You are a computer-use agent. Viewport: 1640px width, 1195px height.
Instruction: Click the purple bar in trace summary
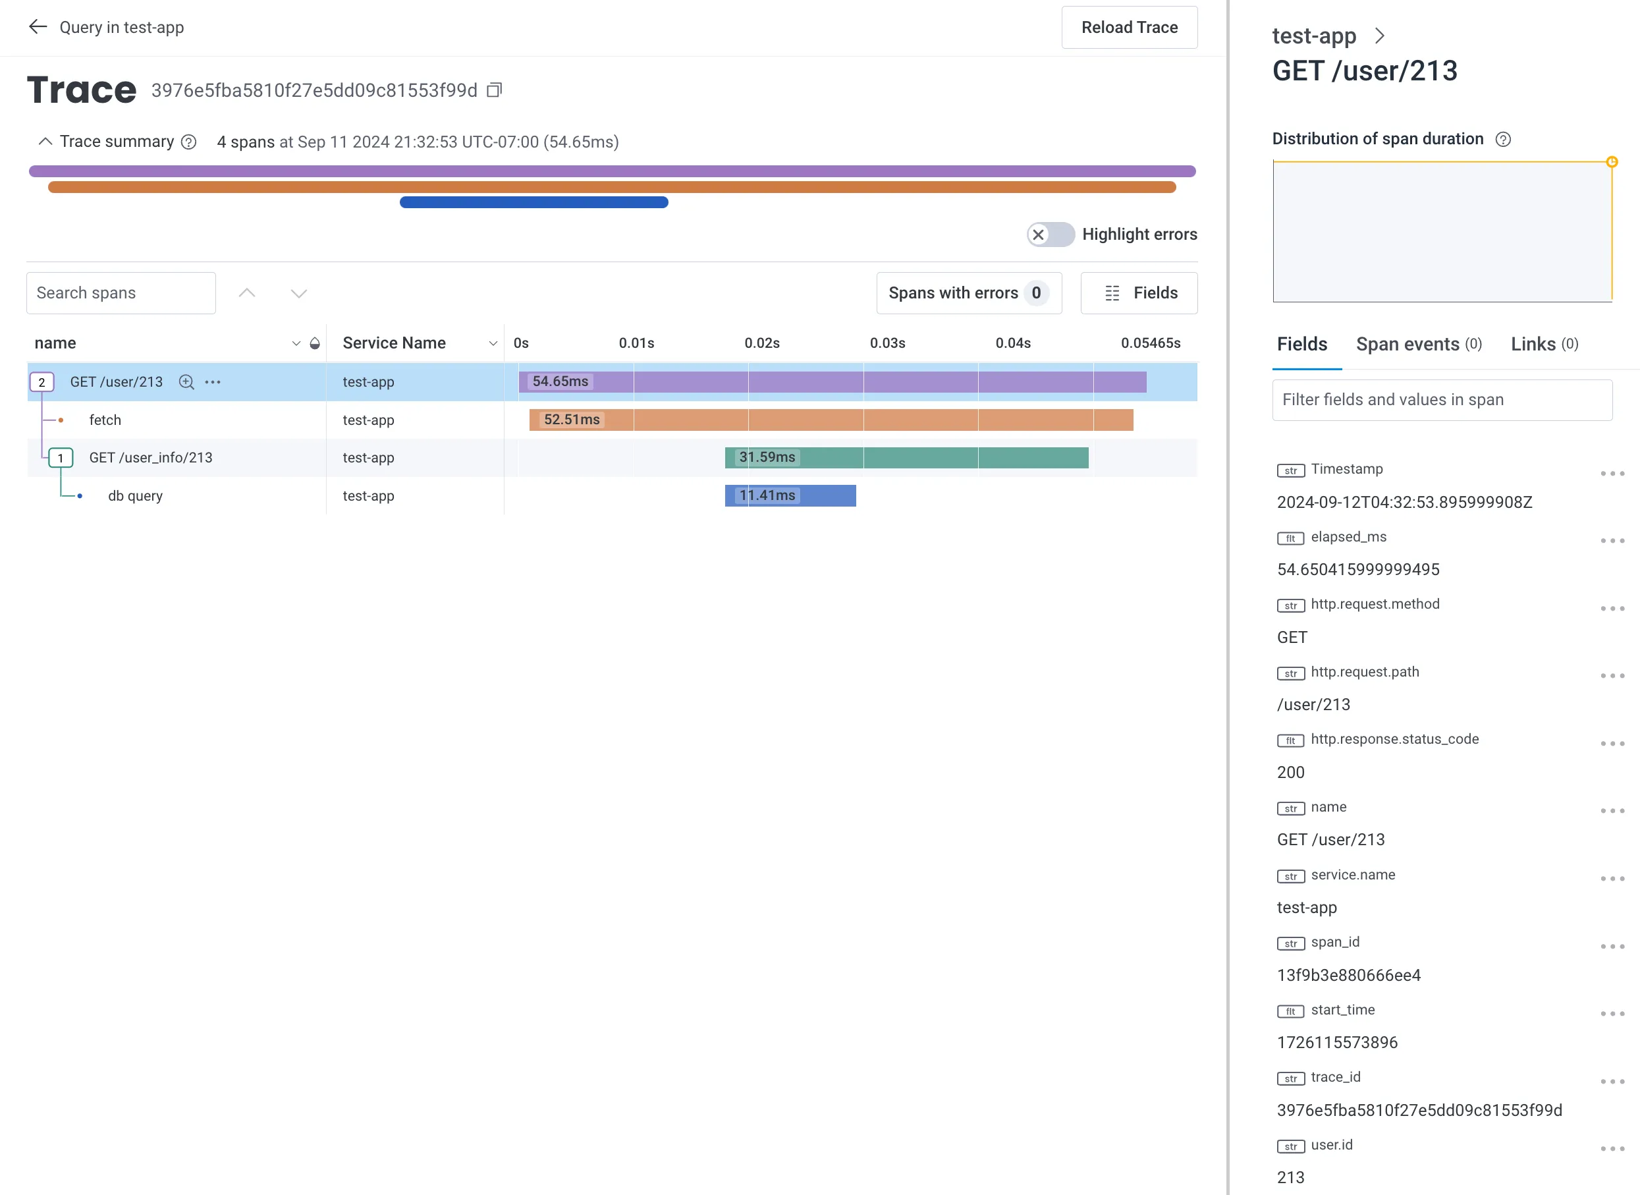click(613, 171)
